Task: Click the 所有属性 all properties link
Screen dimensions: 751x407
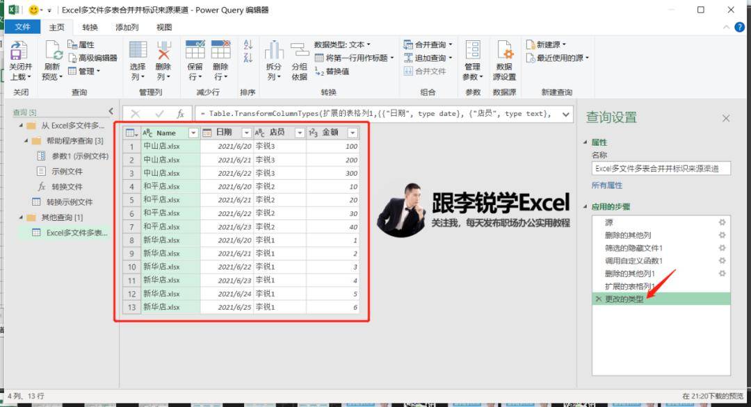Action: click(607, 185)
